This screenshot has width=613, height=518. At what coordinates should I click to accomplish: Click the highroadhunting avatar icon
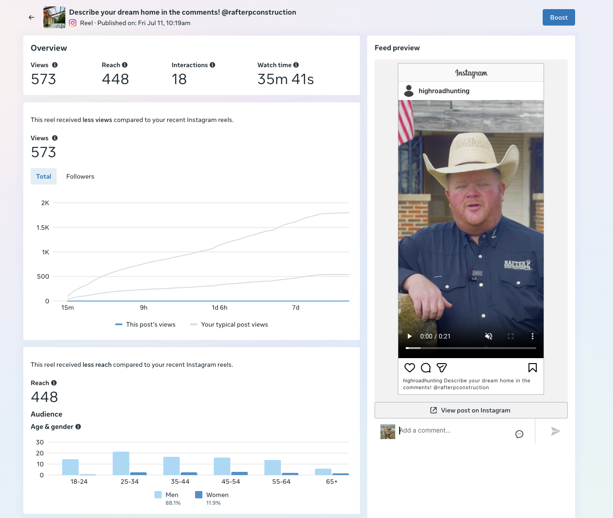pyautogui.click(x=409, y=91)
